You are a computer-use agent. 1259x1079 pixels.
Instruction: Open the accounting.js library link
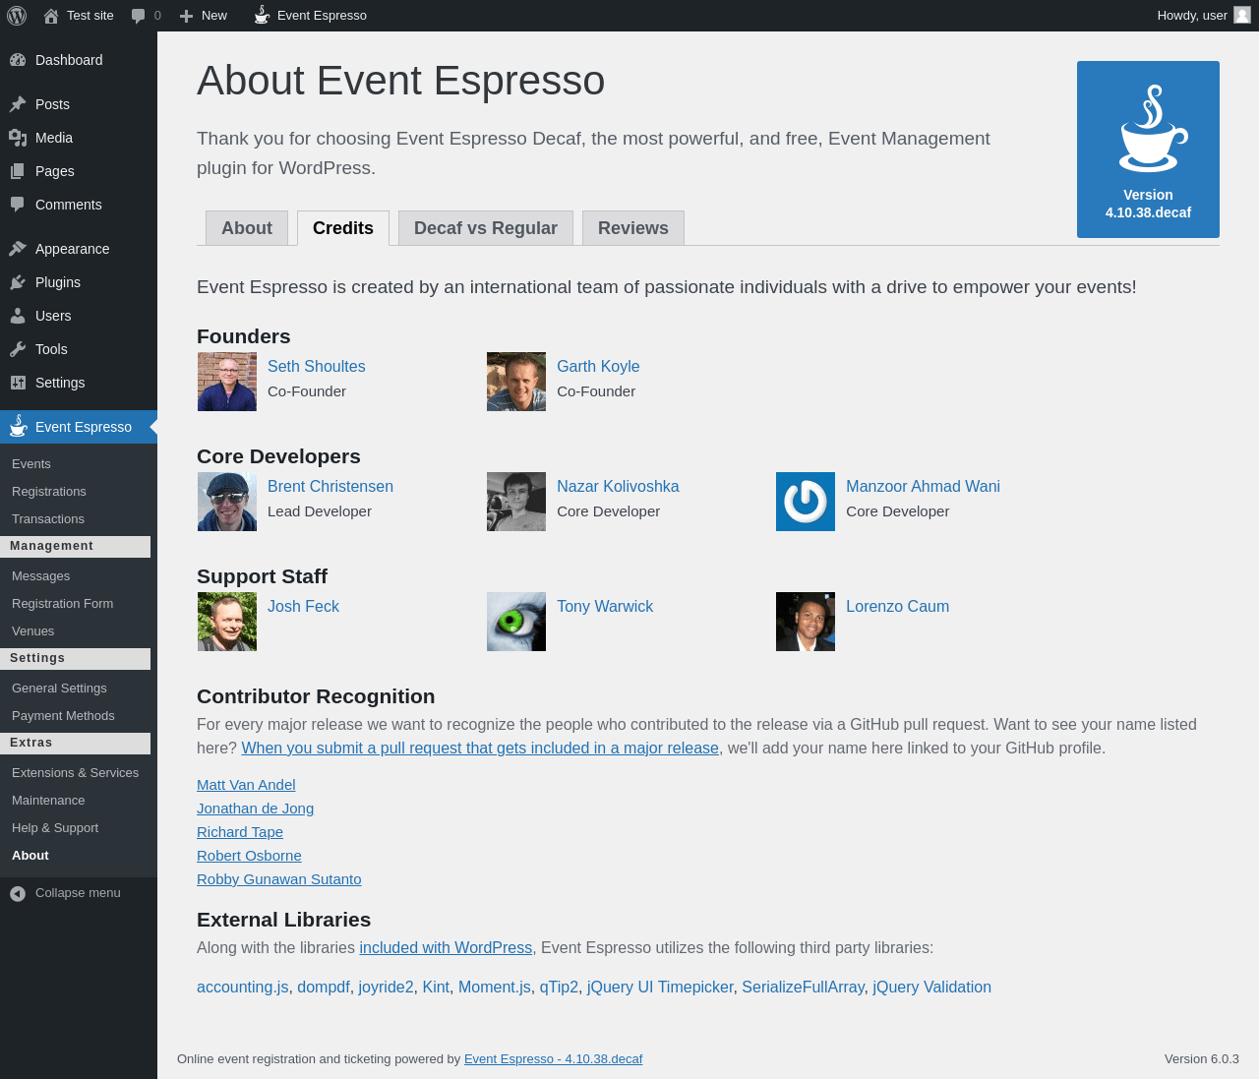pos(243,988)
